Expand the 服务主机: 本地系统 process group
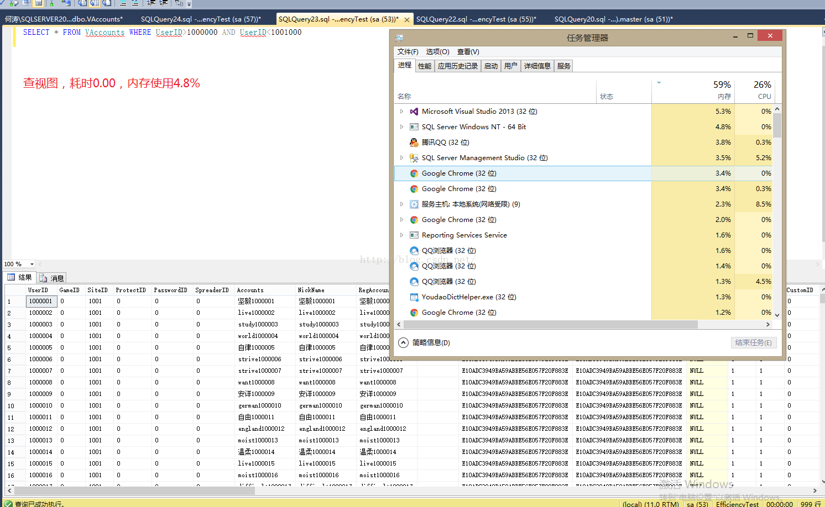 pos(401,204)
